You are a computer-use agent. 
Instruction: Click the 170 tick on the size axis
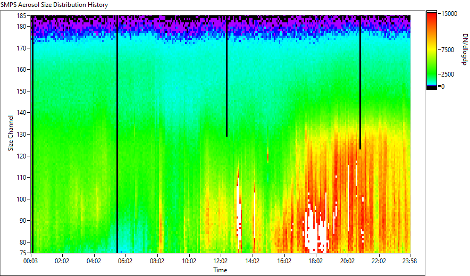tap(22, 48)
